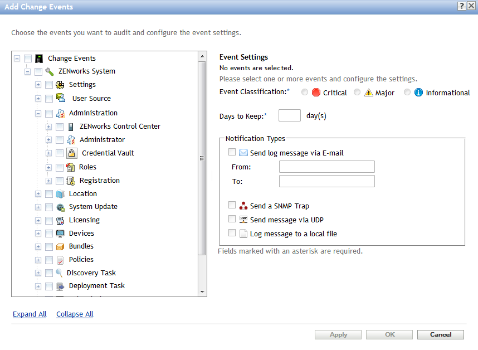The image size is (478, 350).
Task: Select the Licensing tree item
Action: (x=84, y=220)
